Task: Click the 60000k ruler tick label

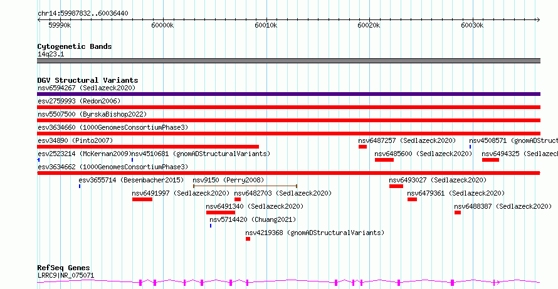Action: (162, 25)
